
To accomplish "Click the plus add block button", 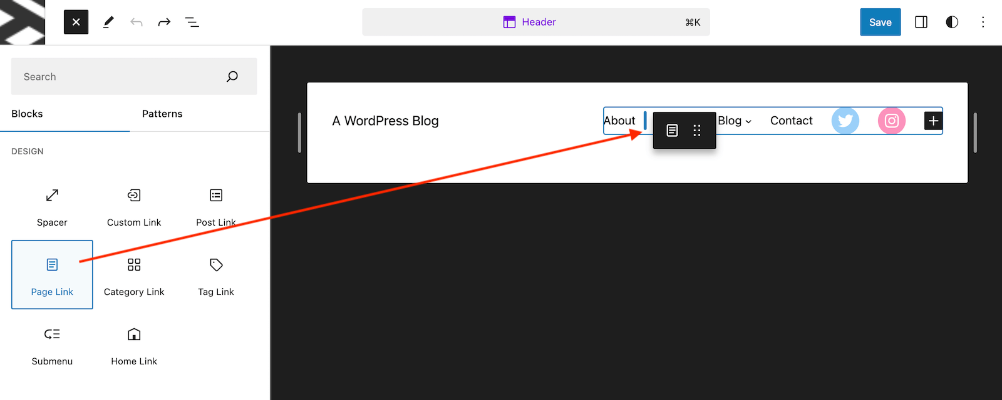I will click(x=933, y=121).
